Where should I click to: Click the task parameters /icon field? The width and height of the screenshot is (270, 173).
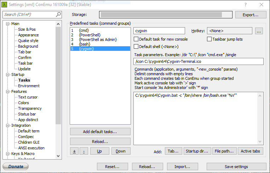199,61
